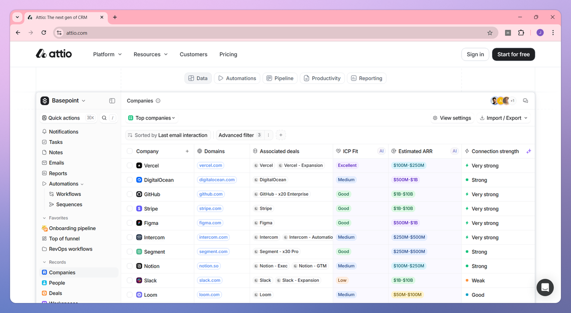Open the Resources dropdown menu
Viewport: 571px width, 313px height.
(x=150, y=54)
